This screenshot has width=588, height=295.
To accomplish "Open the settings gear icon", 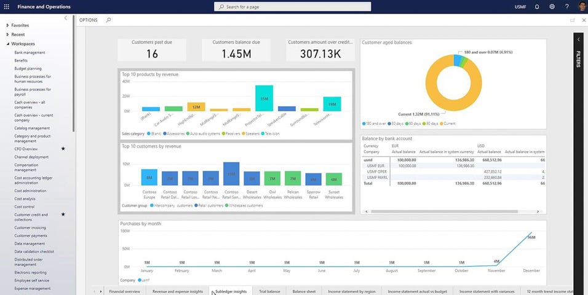I will [552, 7].
